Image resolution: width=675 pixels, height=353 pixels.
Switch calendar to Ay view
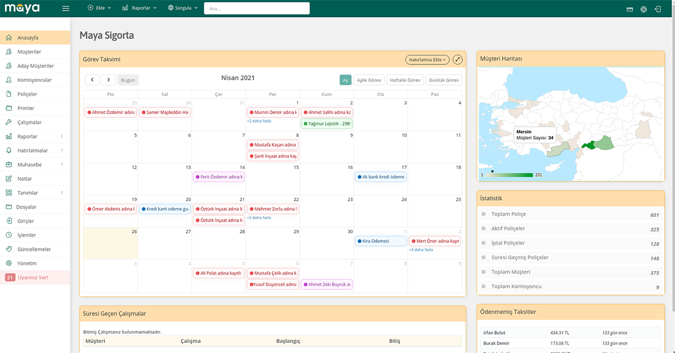pyautogui.click(x=345, y=80)
